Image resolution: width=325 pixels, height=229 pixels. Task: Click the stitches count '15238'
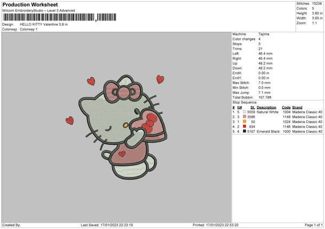click(317, 4)
